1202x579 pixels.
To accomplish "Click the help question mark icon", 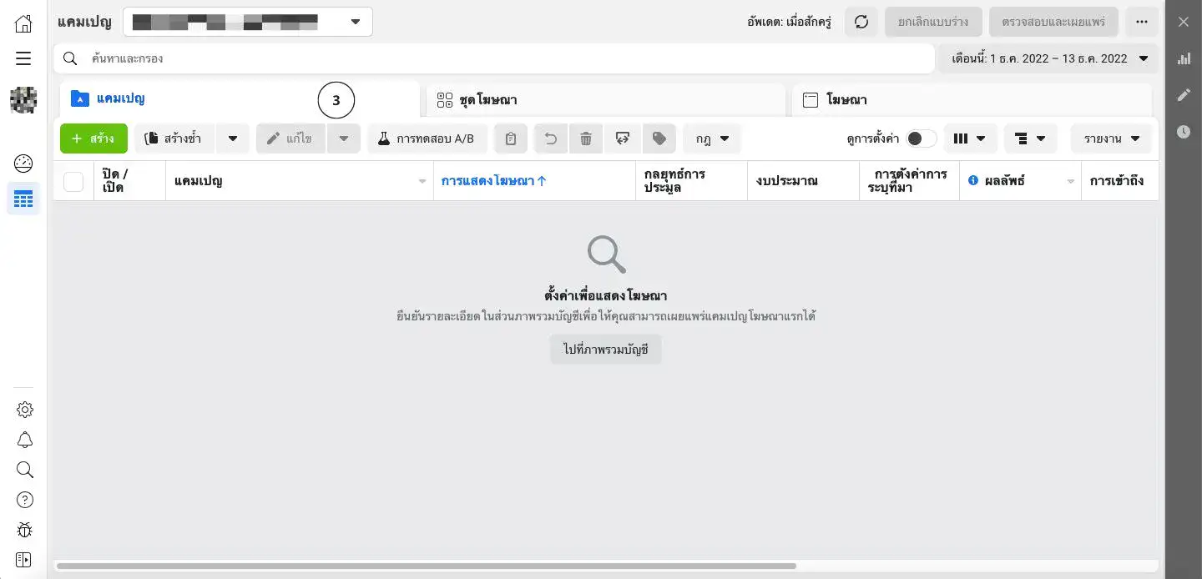I will click(x=25, y=500).
